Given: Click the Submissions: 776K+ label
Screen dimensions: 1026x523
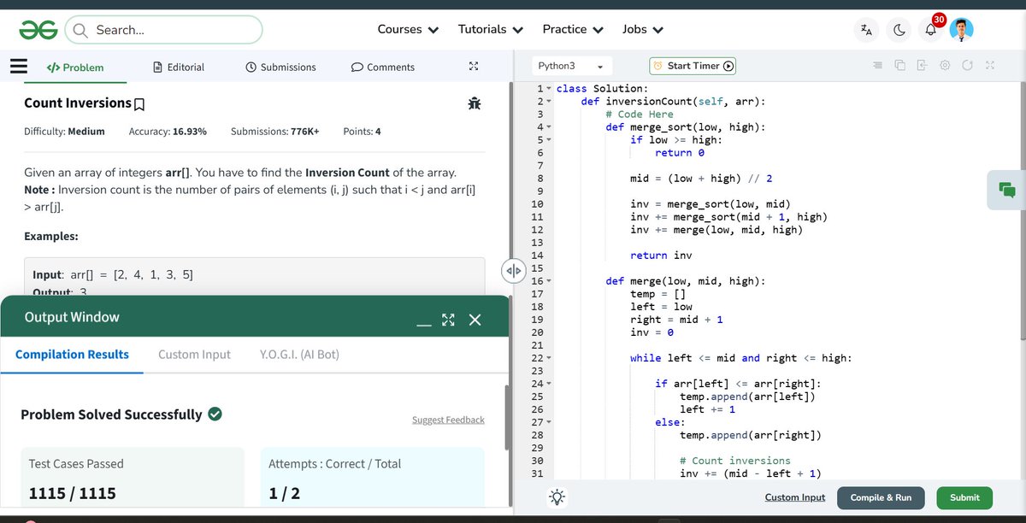Looking at the screenshot, I should 274,132.
